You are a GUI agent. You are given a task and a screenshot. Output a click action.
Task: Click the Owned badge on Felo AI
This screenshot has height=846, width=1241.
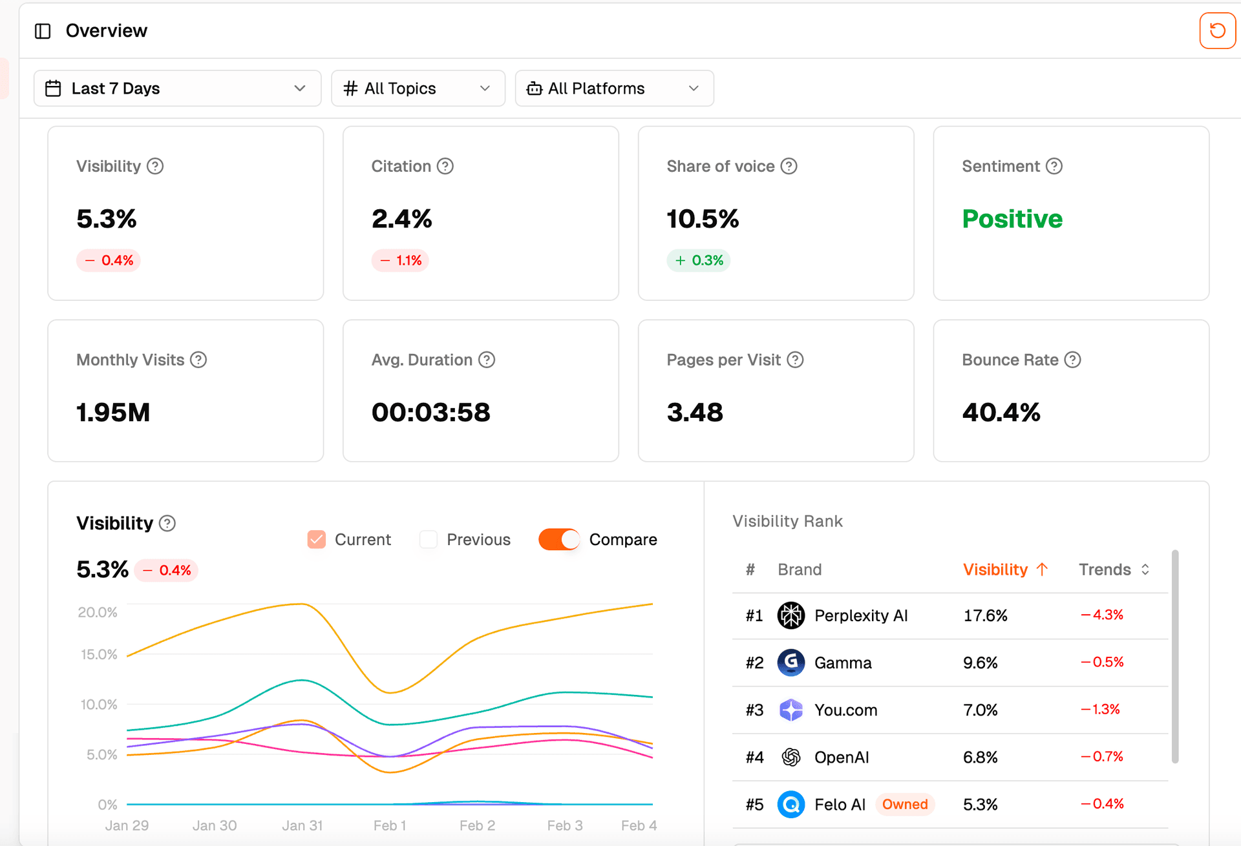(905, 804)
